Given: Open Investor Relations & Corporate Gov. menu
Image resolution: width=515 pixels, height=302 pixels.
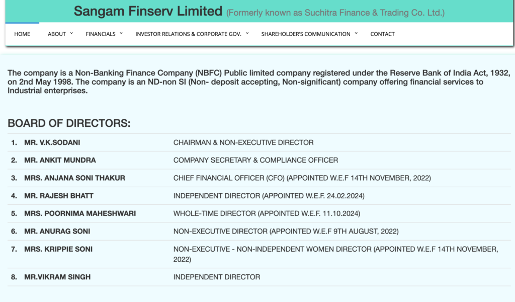Looking at the screenshot, I should (188, 34).
